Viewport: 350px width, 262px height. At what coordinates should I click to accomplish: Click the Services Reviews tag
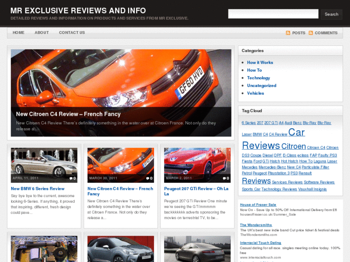pyautogui.click(x=287, y=182)
